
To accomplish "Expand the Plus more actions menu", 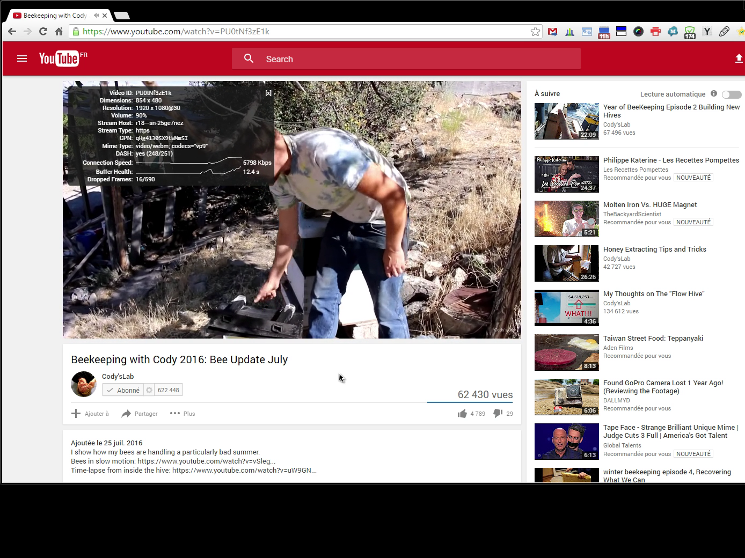I will (x=182, y=414).
